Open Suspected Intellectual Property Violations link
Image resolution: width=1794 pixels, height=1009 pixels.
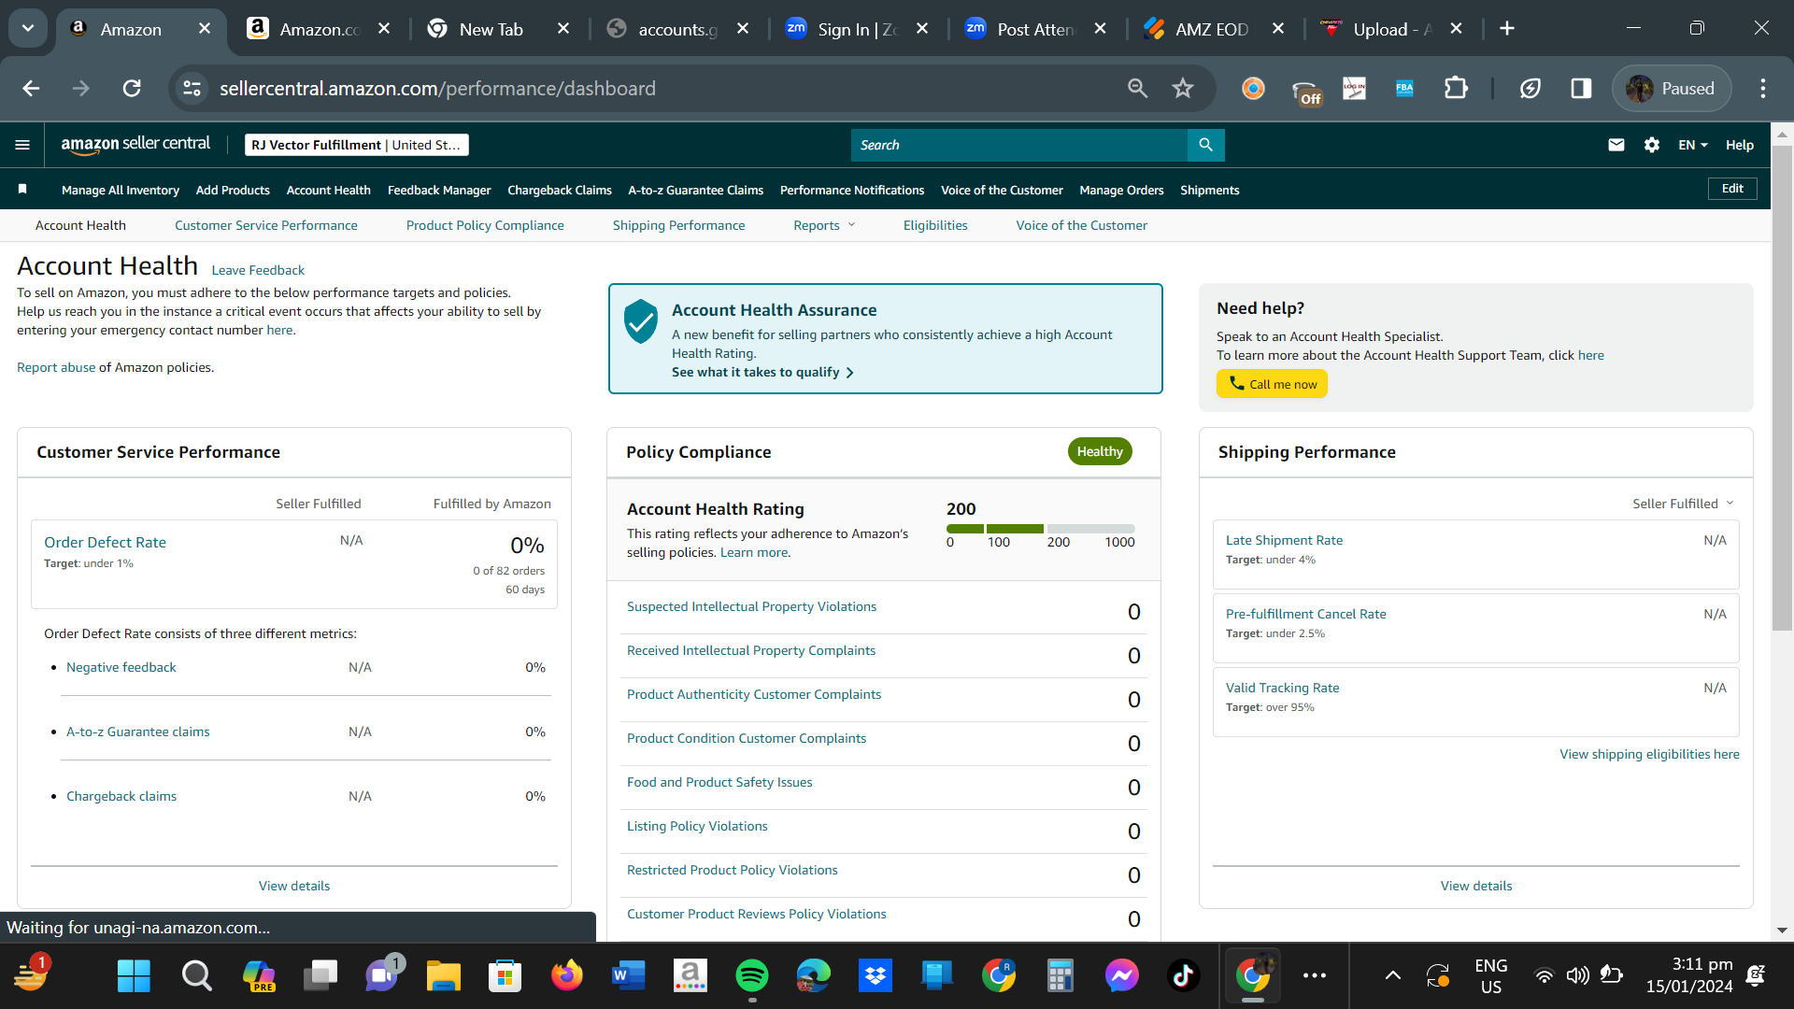coord(751,606)
